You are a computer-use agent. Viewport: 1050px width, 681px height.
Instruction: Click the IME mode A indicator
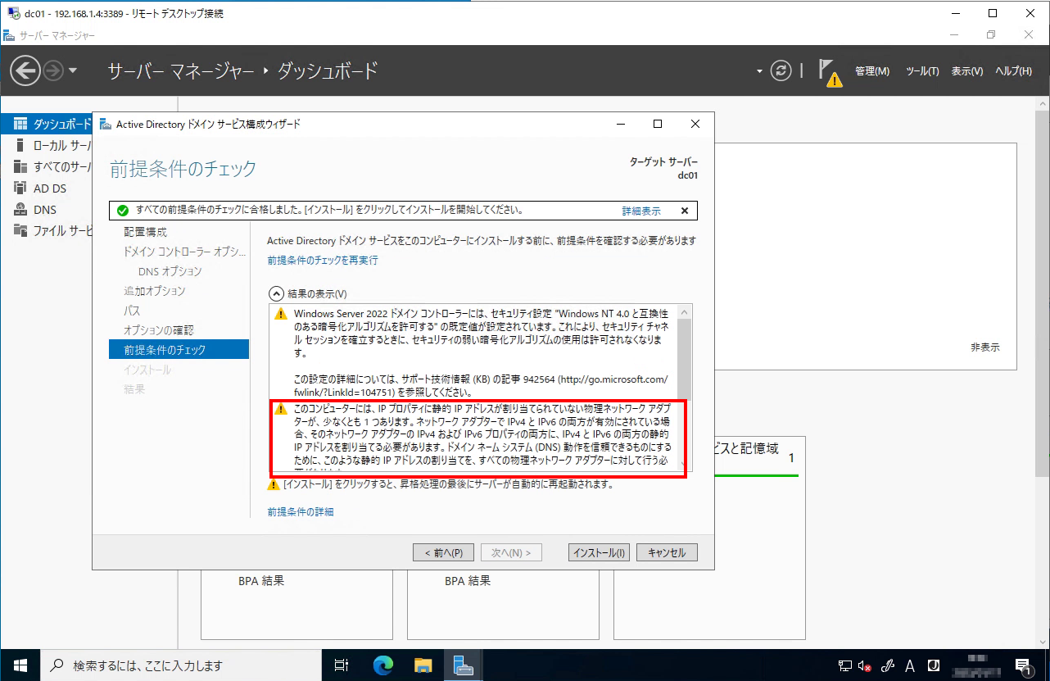pos(910,665)
